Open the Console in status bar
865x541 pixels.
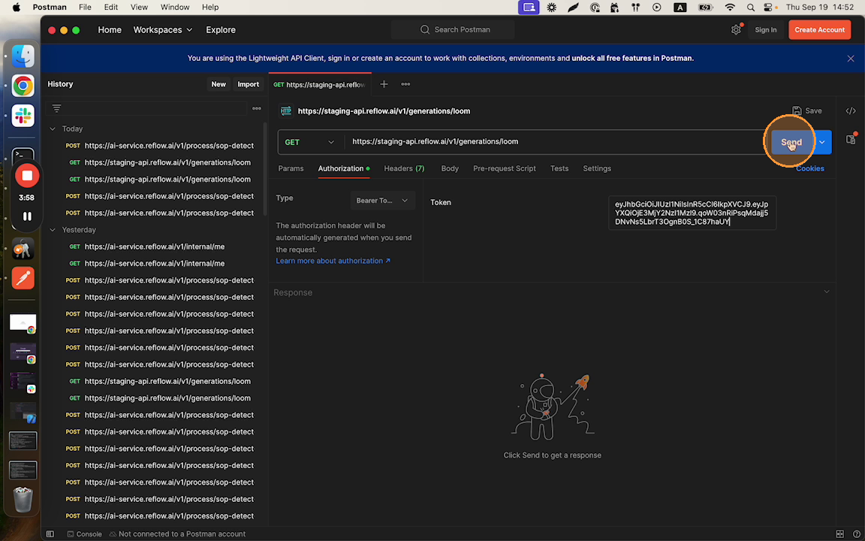[84, 533]
